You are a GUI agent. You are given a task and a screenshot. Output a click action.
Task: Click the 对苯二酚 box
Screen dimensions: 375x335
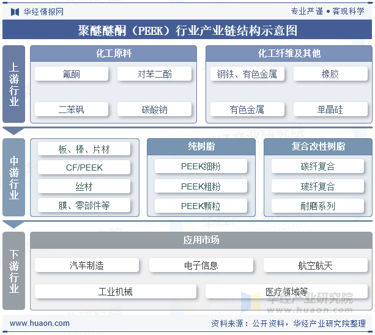click(154, 74)
